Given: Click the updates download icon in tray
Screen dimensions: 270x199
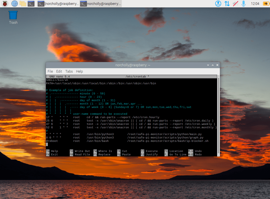Looking at the screenshot, I should (218, 4).
